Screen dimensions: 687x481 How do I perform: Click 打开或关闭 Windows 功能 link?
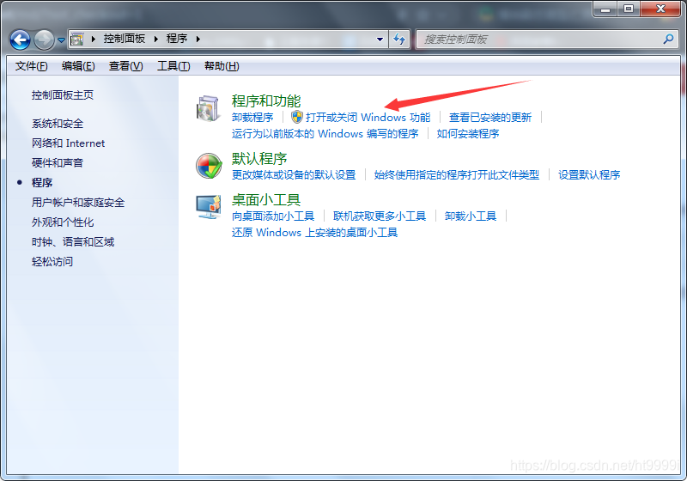point(368,118)
